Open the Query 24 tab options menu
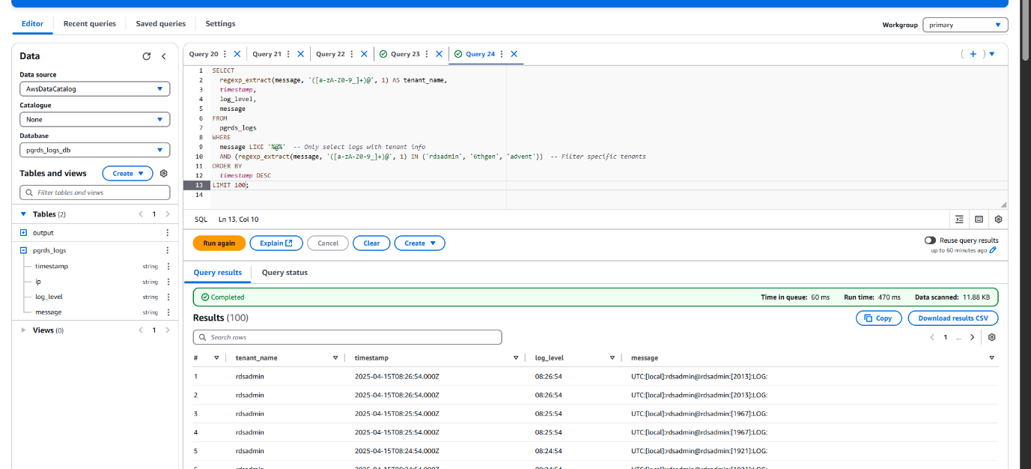Screen dimensions: 1031x469 click(502, 54)
